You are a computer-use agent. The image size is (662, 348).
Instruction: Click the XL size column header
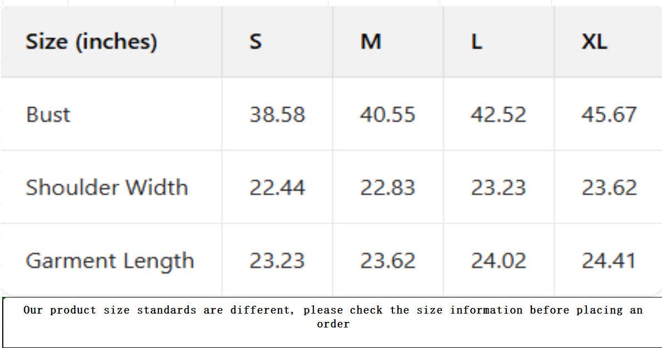[594, 42]
